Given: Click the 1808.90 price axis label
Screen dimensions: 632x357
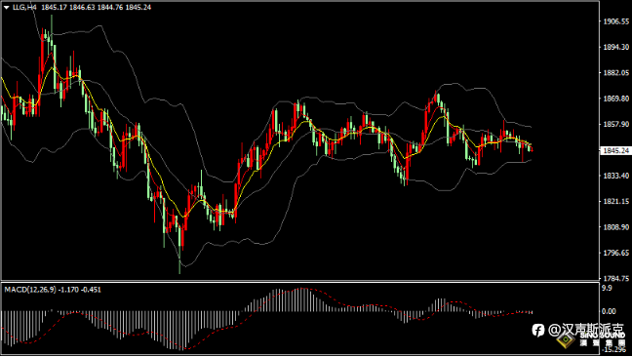Looking at the screenshot, I should click(615, 227).
